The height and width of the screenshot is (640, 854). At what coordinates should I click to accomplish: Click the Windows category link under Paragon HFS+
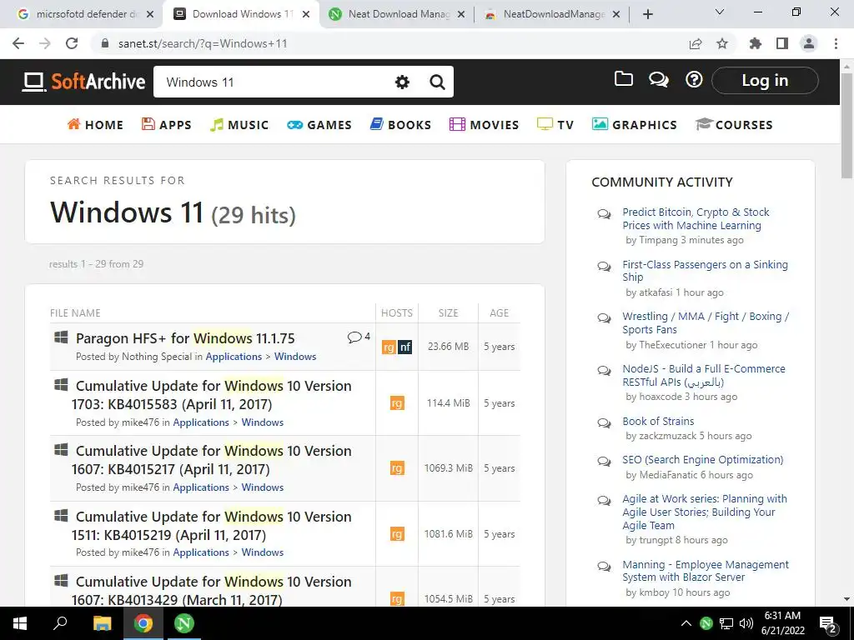point(295,357)
